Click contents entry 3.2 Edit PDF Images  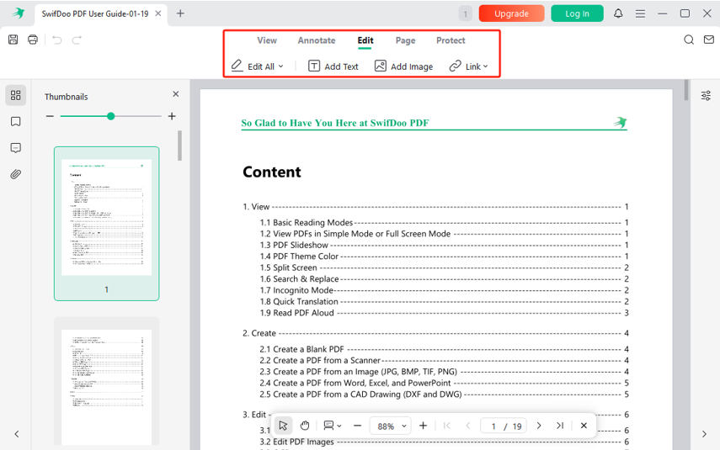(444, 442)
